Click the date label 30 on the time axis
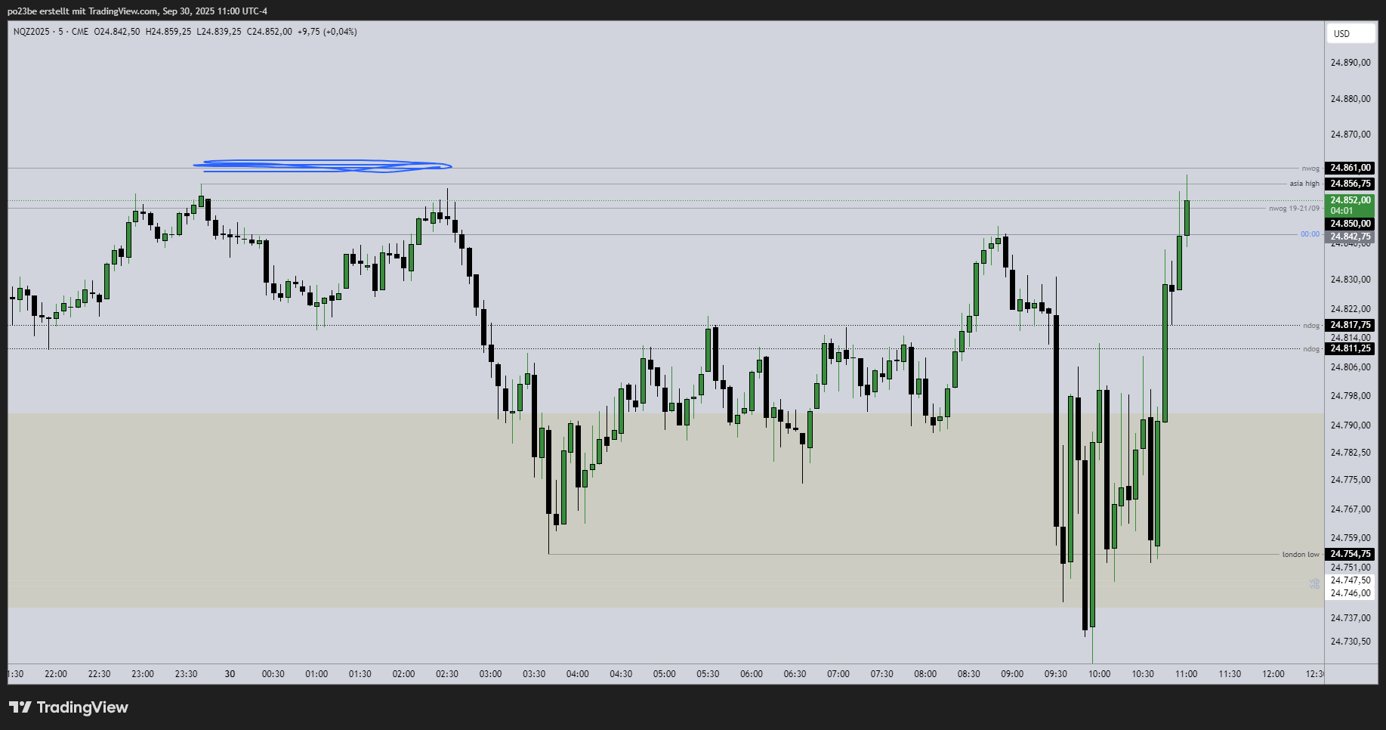 pyautogui.click(x=230, y=674)
